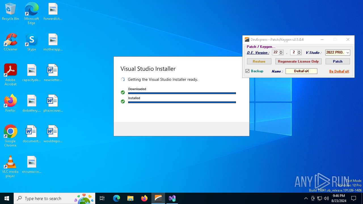The height and width of the screenshot is (204, 363).
Task: Select the document Word file icon
Action: point(31,134)
